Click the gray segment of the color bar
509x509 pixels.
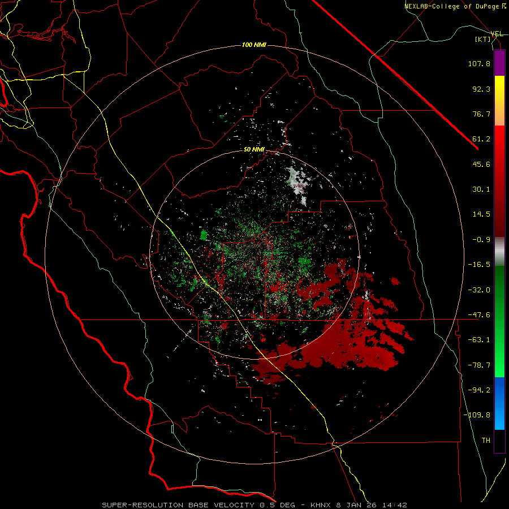pos(499,251)
